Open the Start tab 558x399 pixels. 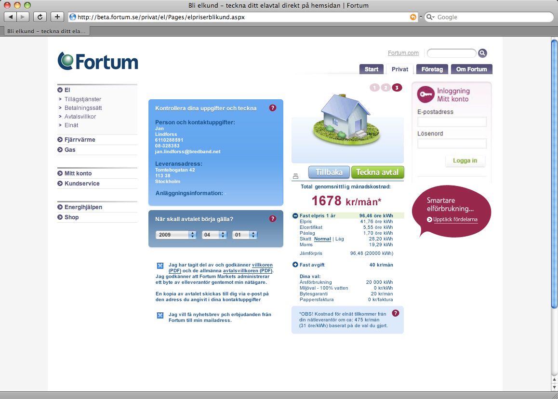point(371,69)
